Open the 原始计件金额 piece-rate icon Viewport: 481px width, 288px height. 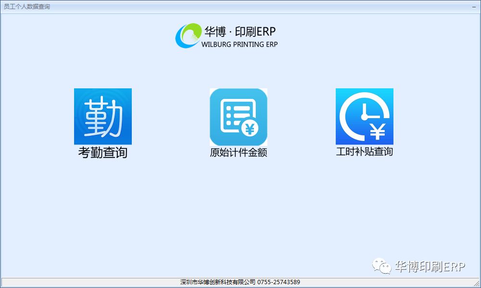239,116
